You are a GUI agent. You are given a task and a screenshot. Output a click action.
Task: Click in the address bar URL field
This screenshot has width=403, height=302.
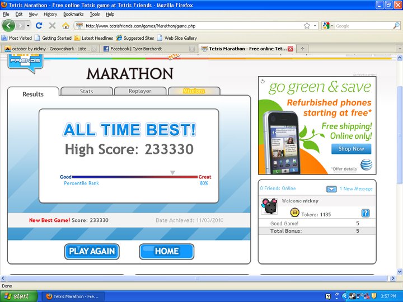point(191,26)
